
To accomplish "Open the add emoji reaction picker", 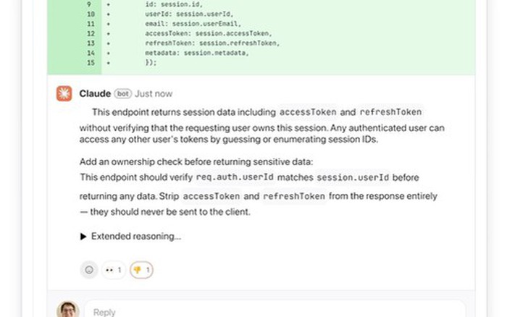I will pyautogui.click(x=89, y=270).
